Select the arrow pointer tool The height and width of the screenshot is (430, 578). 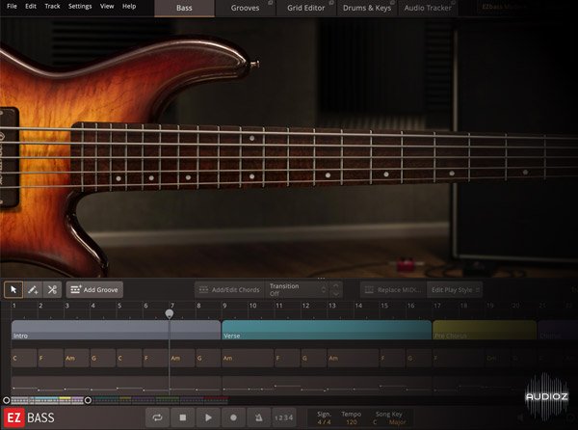pos(13,289)
